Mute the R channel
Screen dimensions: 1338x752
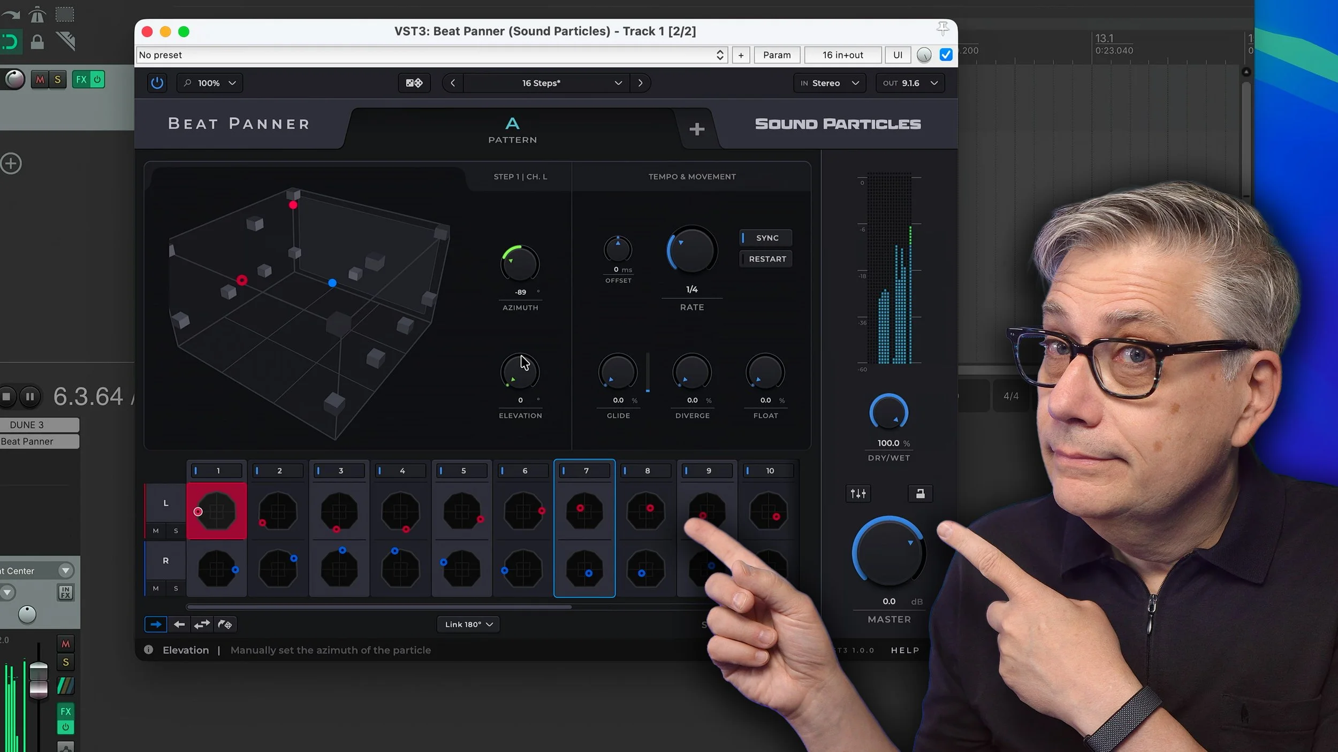point(156,588)
